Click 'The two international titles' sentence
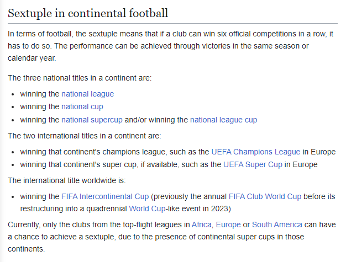Image resolution: width=346 pixels, height=262 pixels. (85, 136)
